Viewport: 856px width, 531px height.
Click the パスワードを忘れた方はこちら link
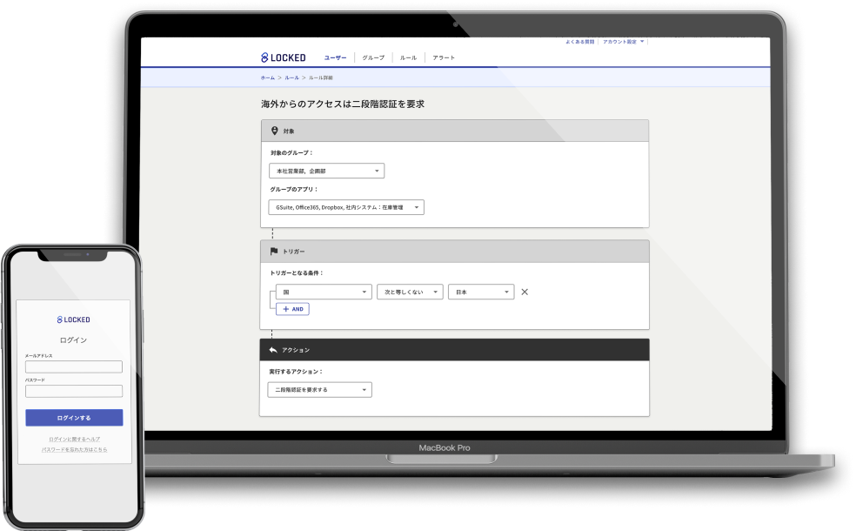(x=74, y=449)
